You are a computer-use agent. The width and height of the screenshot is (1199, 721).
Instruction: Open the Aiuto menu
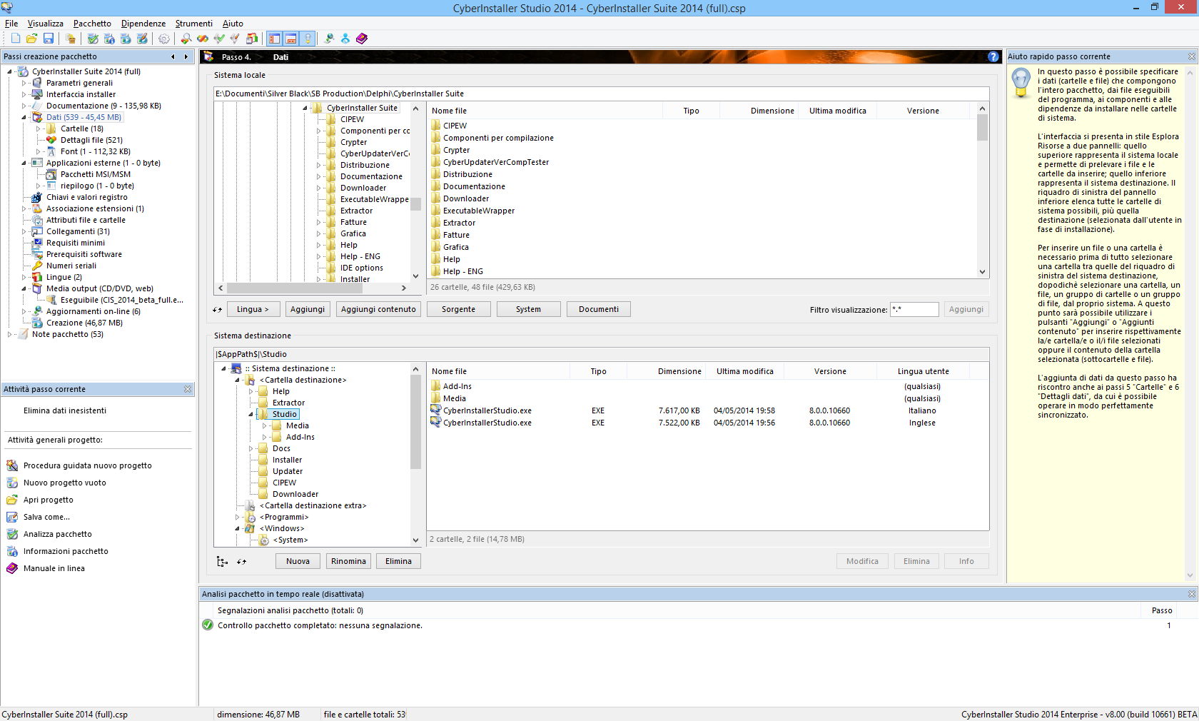pos(233,24)
